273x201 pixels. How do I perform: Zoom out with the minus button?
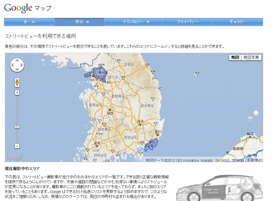pyautogui.click(x=17, y=146)
